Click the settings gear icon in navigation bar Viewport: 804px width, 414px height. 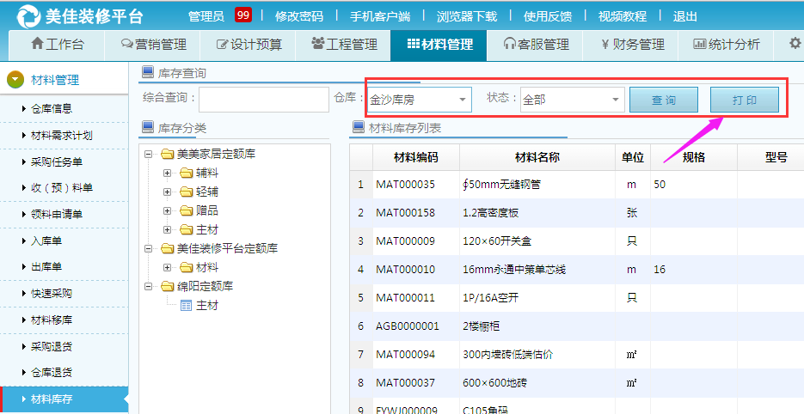(794, 45)
